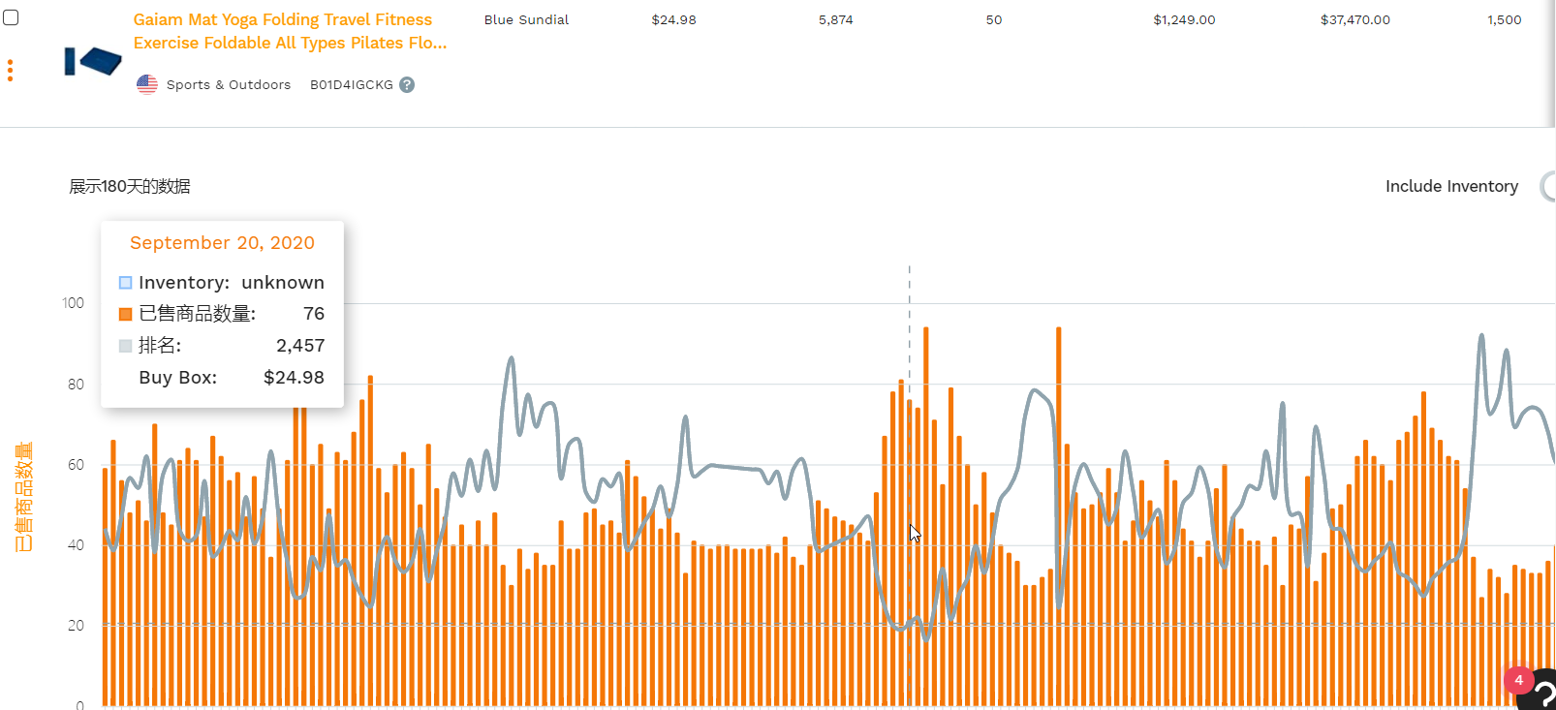Click the September 20, 2020 tooltip date
Viewport: 1556px width, 710px height.
[222, 243]
